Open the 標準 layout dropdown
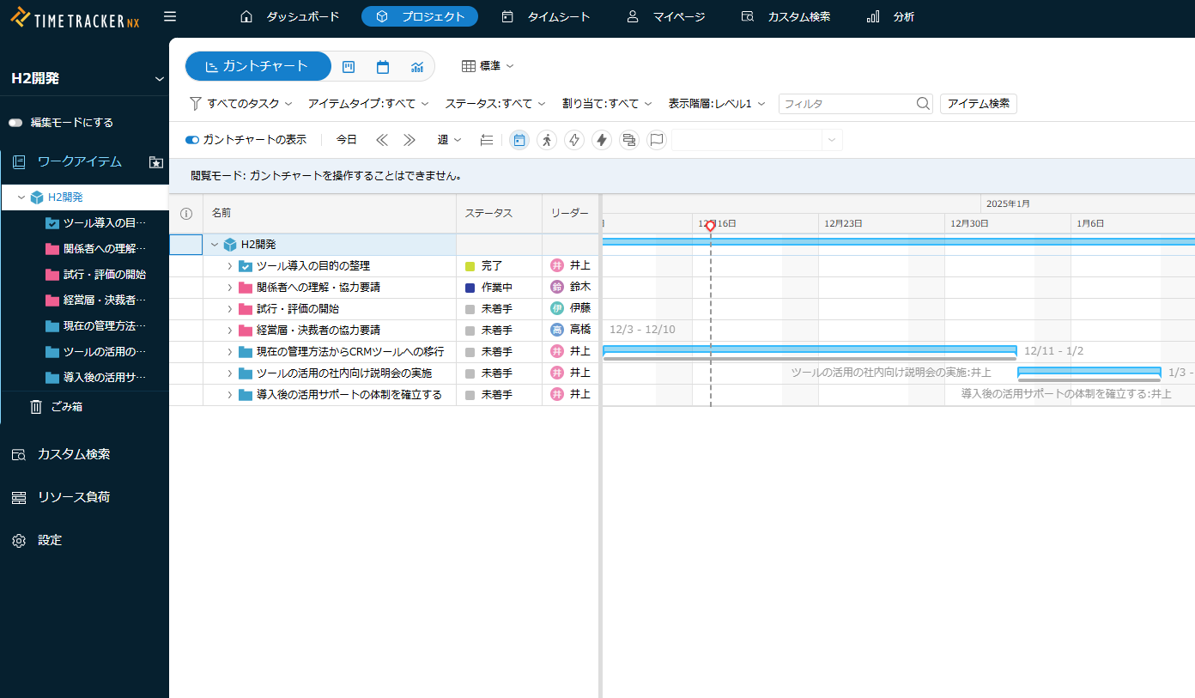Image resolution: width=1195 pixels, height=698 pixels. (x=488, y=66)
